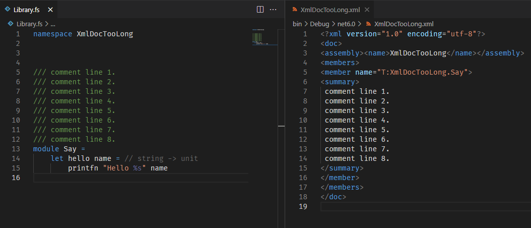Screen dimensions: 531x228
Task: Switch to the XmlDocTooLong.xml tab
Action: pos(330,10)
